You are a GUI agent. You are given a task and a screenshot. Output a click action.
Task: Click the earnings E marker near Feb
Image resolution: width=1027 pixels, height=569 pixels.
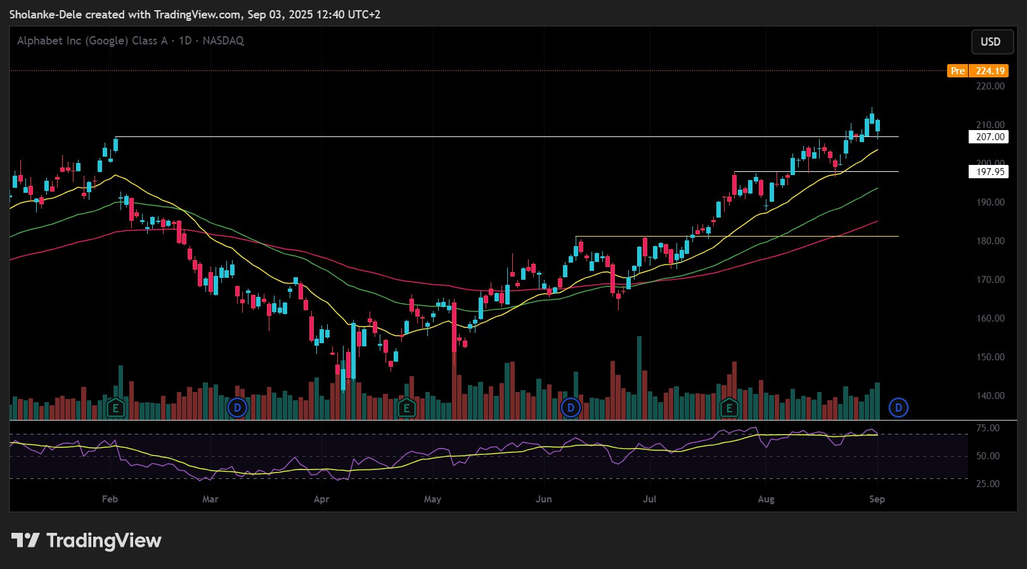pyautogui.click(x=115, y=408)
